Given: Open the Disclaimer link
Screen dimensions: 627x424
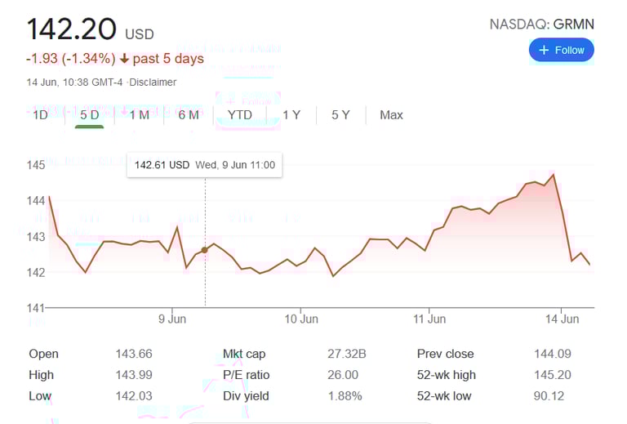Looking at the screenshot, I should 155,82.
